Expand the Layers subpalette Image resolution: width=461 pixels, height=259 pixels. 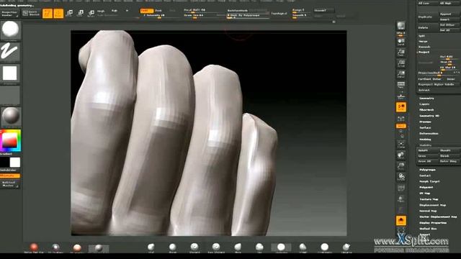coord(424,104)
